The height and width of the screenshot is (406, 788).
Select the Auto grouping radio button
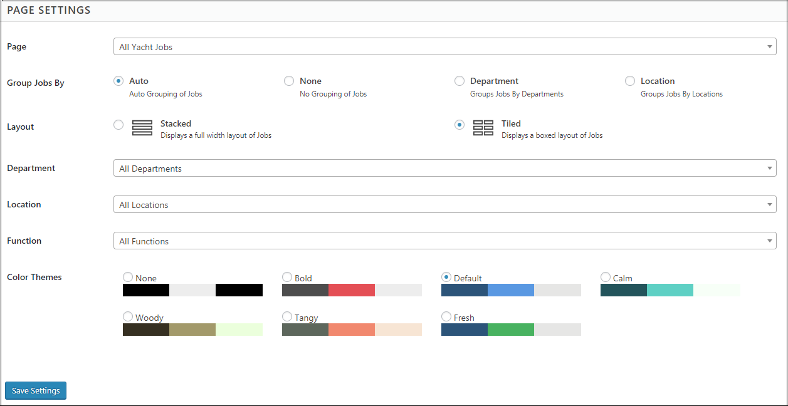tap(118, 81)
